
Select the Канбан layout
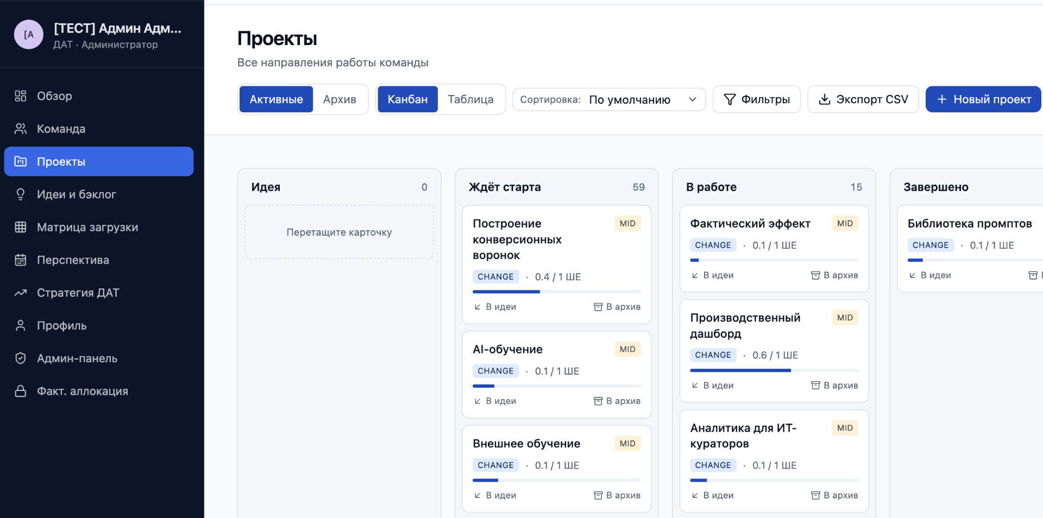(x=407, y=99)
